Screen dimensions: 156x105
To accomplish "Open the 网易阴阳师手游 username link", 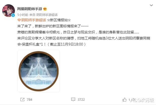I will pyautogui.click(x=30, y=9).
